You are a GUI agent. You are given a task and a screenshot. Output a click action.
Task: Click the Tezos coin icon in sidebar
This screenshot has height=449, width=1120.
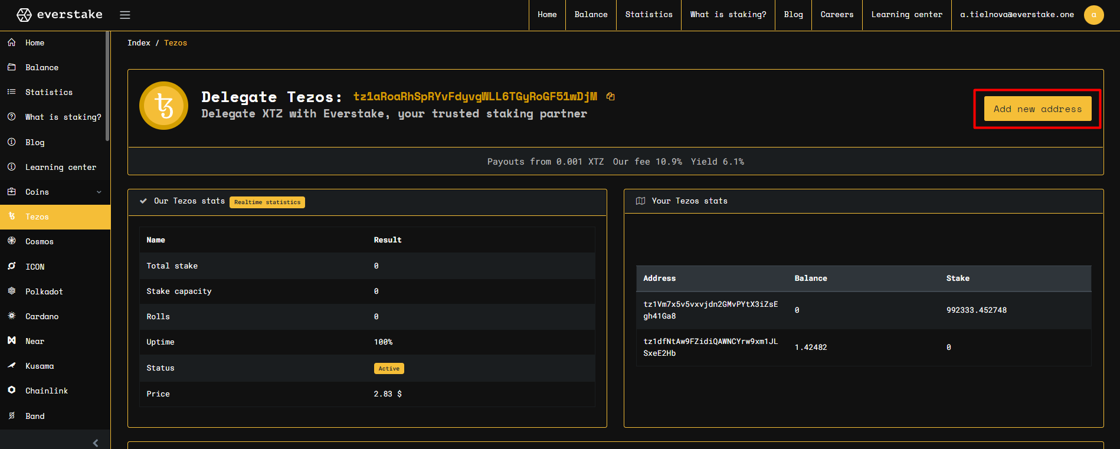tap(11, 217)
